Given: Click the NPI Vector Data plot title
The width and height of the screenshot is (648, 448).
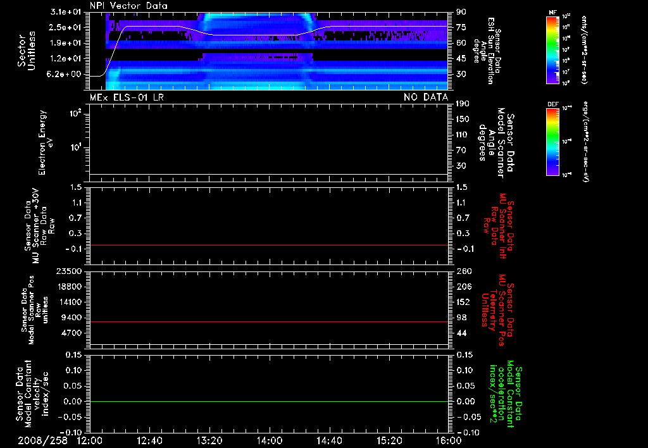Looking at the screenshot, I should point(128,6).
